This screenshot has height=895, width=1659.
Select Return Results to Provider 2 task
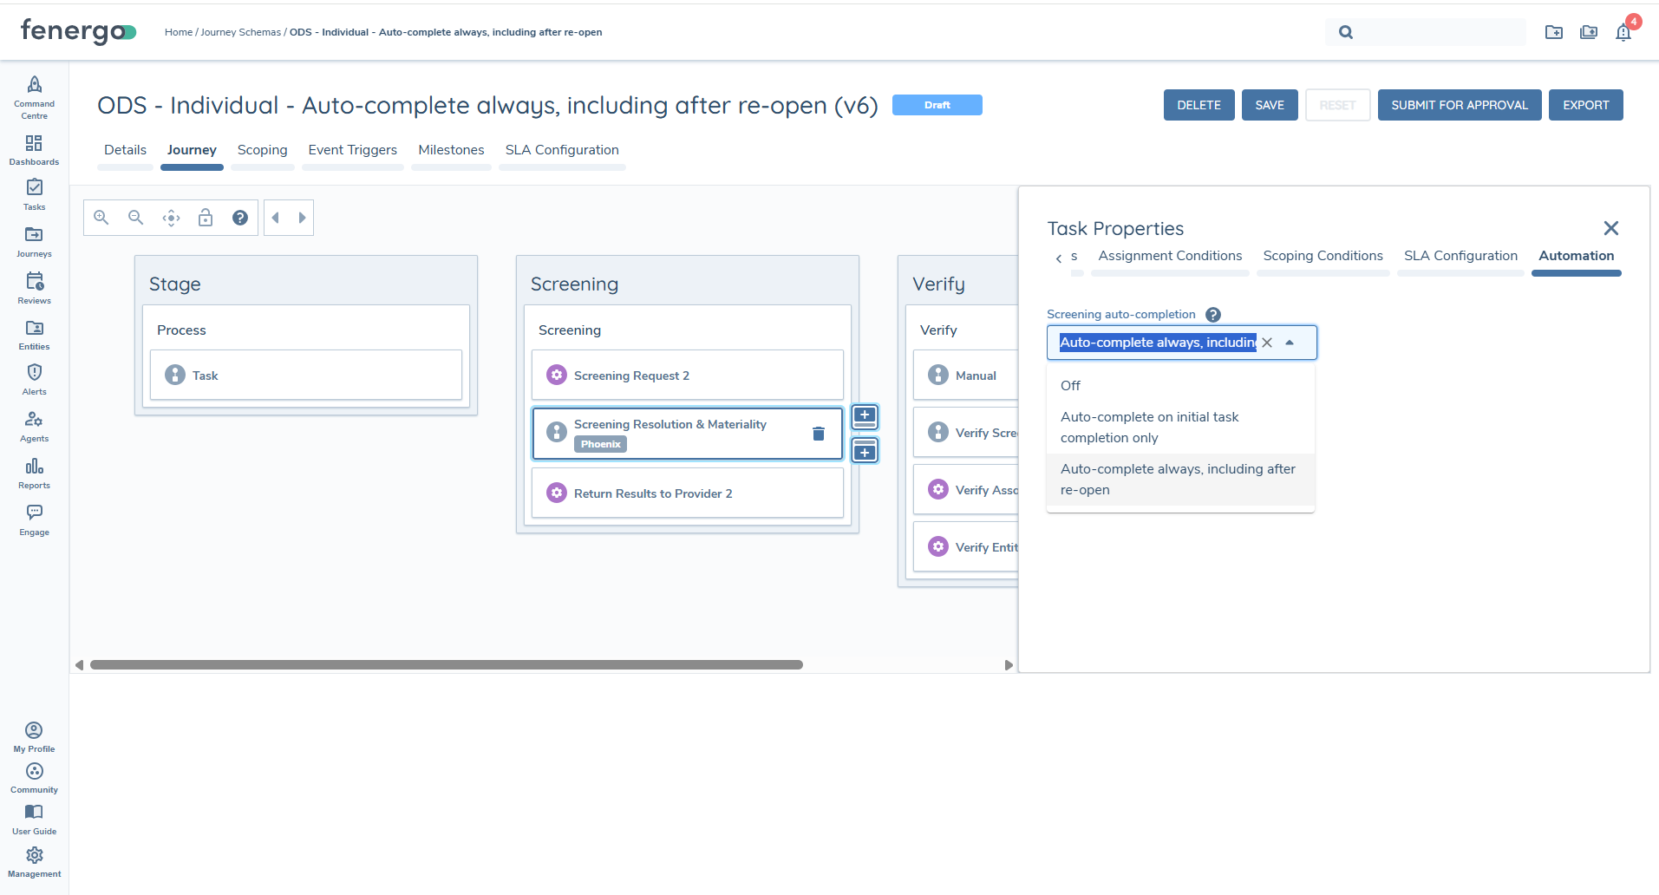coord(688,493)
